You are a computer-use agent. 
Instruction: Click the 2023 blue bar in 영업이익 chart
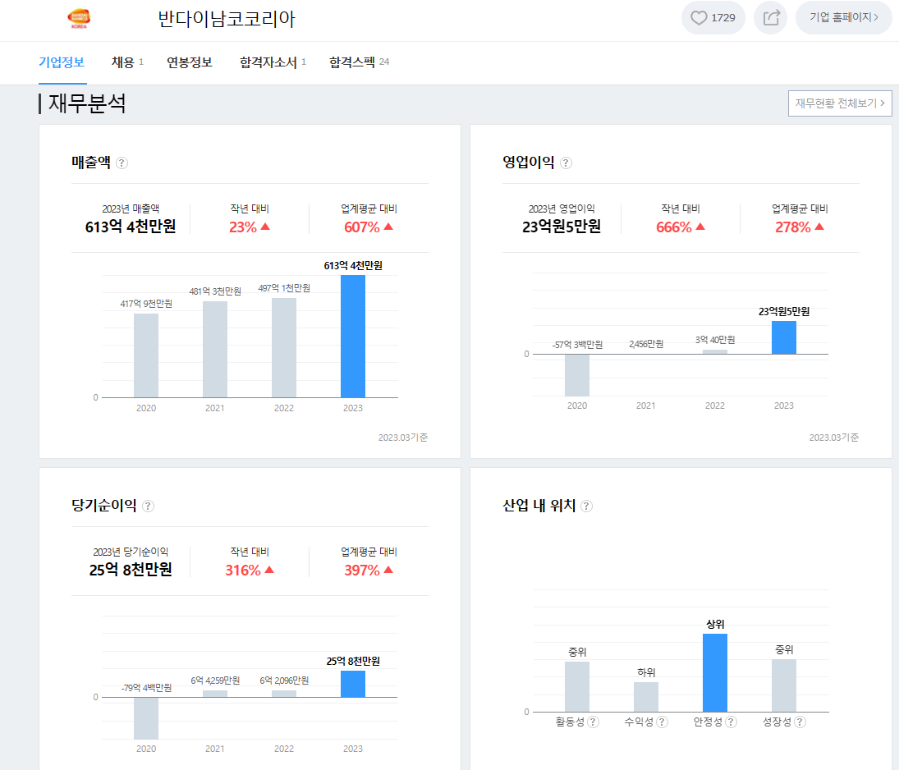(784, 337)
